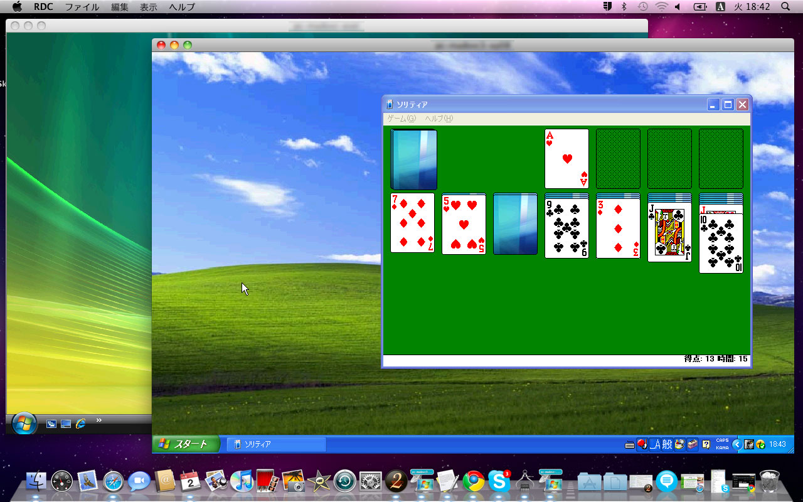
Task: Select the 7 of diamonds card
Action: pyautogui.click(x=412, y=223)
